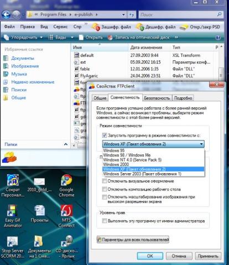This screenshot has height=265, width=229.
Task: Click the Применить button
Action: (208, 256)
